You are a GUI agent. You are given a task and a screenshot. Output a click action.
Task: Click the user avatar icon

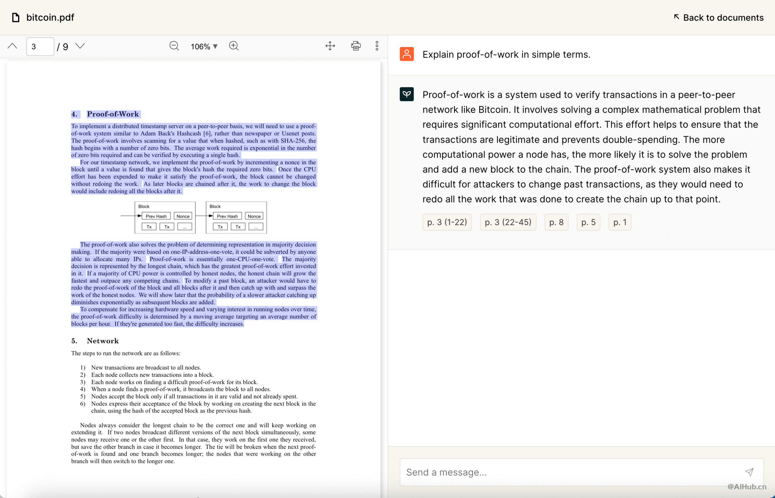click(x=407, y=54)
